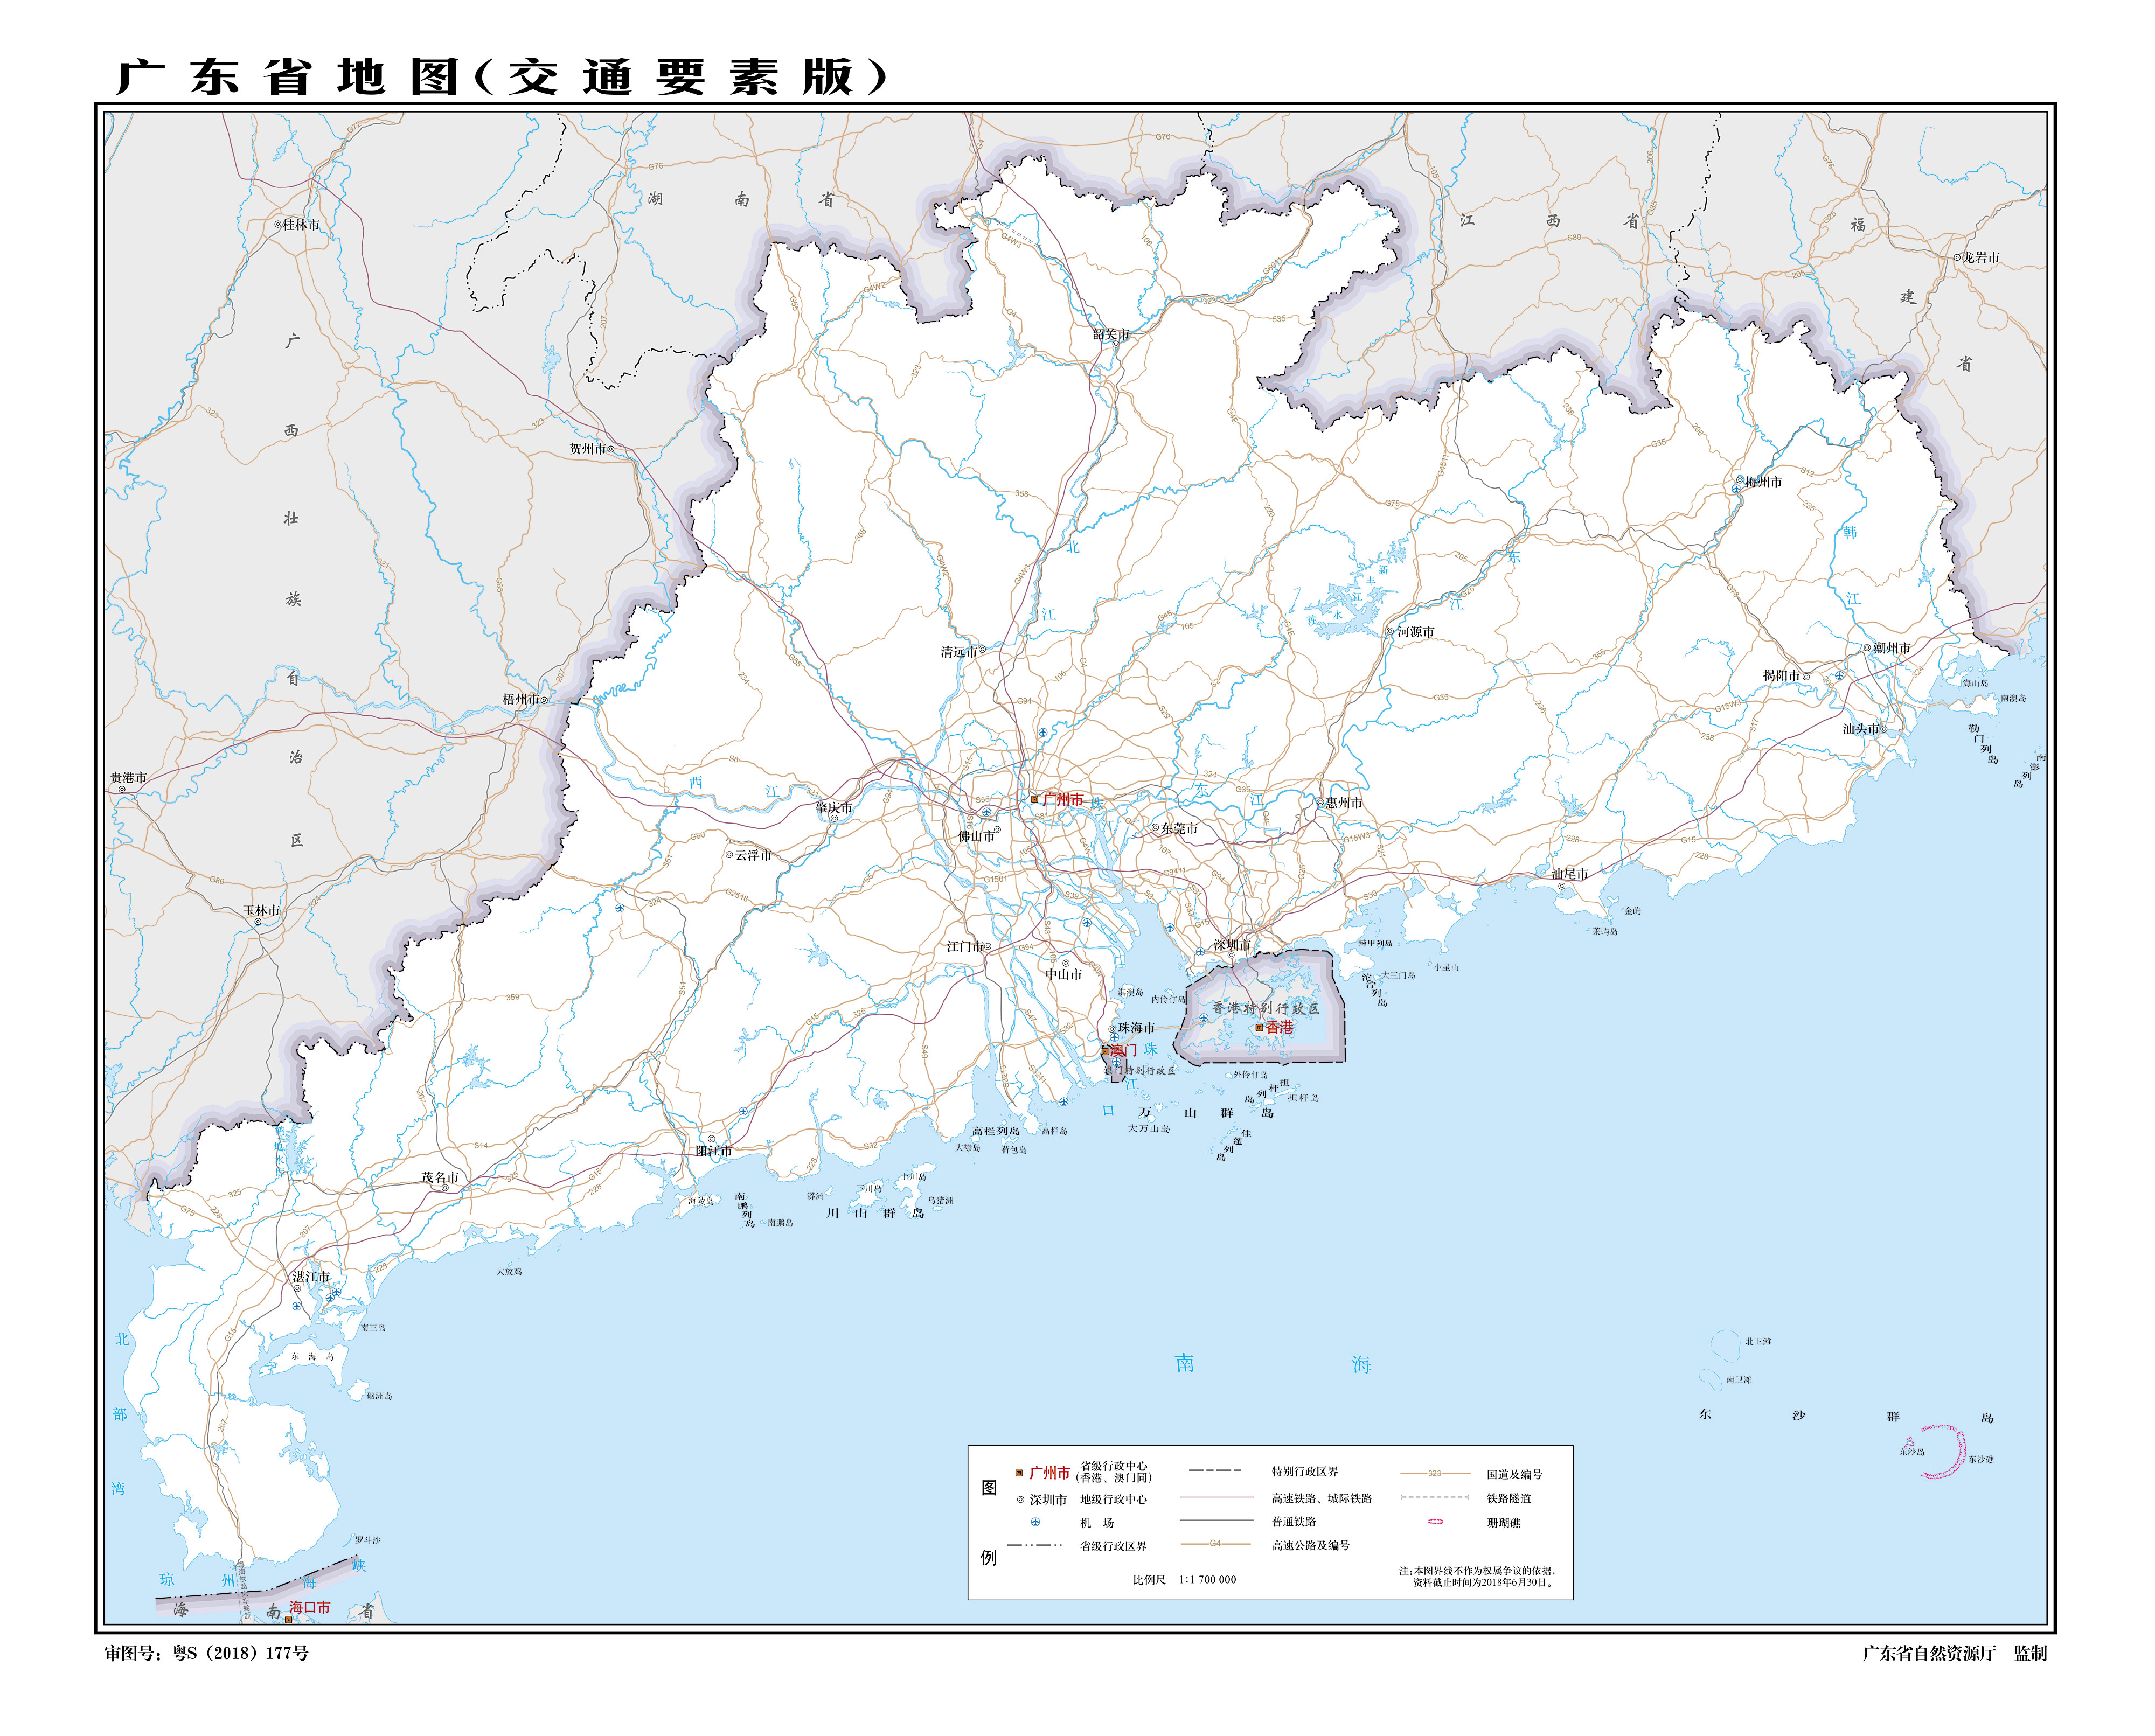
Task: Click the Guangzhou provincial capital square marker in legend
Action: pos(1019,1473)
